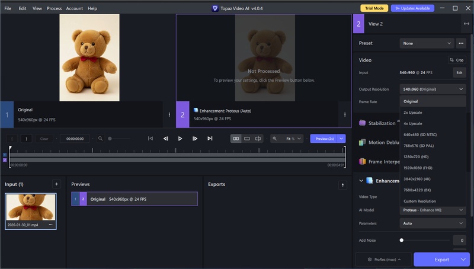474x269 pixels.
Task: Adjust the Add Noise slider handle
Action: coord(402,241)
